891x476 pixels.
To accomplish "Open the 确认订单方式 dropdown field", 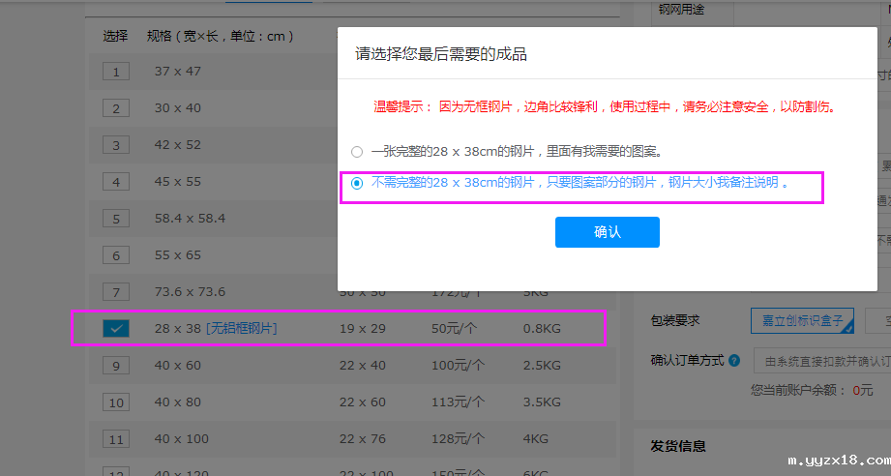I will [x=822, y=361].
